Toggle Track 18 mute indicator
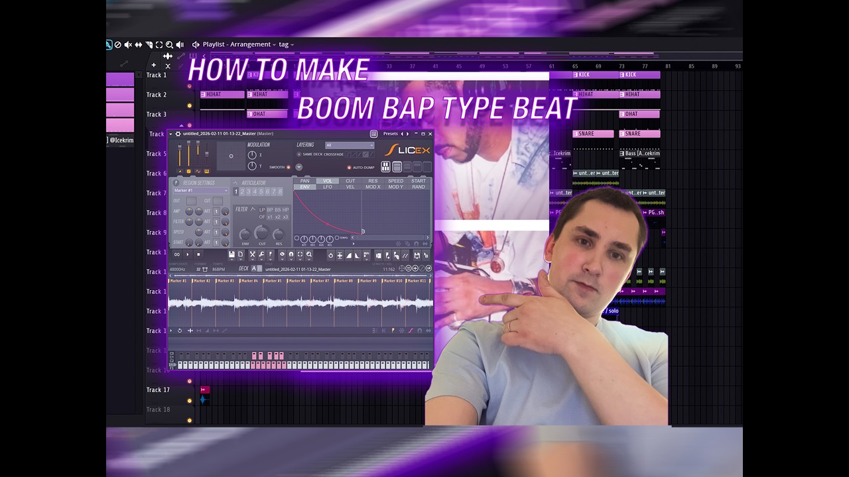The image size is (849, 477). (190, 420)
